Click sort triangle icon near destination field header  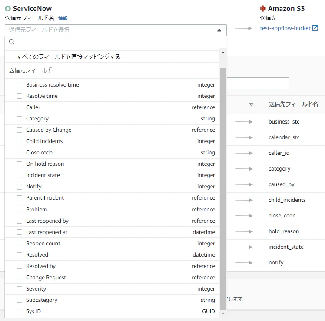point(251,104)
